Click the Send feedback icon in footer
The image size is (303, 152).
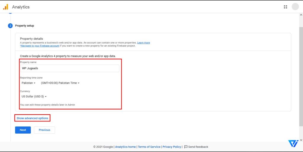pyautogui.click(x=186, y=147)
